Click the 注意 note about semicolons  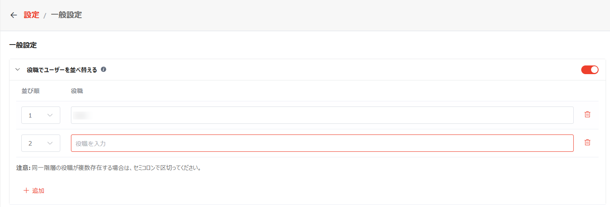(x=109, y=168)
